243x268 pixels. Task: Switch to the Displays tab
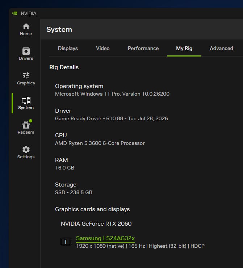tap(68, 49)
